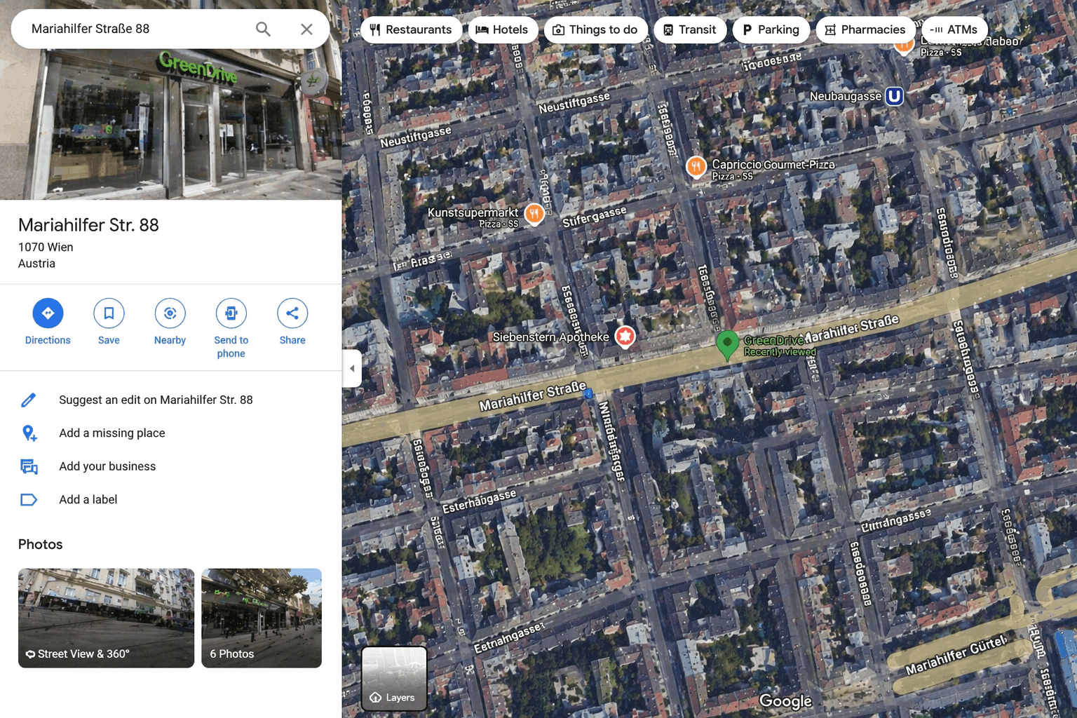
Task: Select the Nearby search icon
Action: pos(170,313)
